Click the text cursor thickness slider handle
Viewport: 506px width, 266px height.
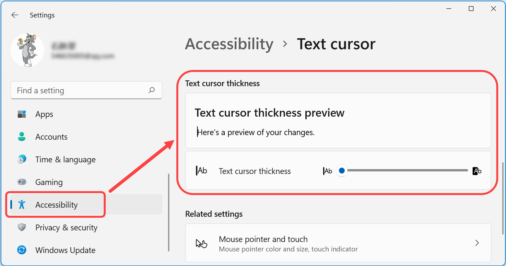(342, 170)
